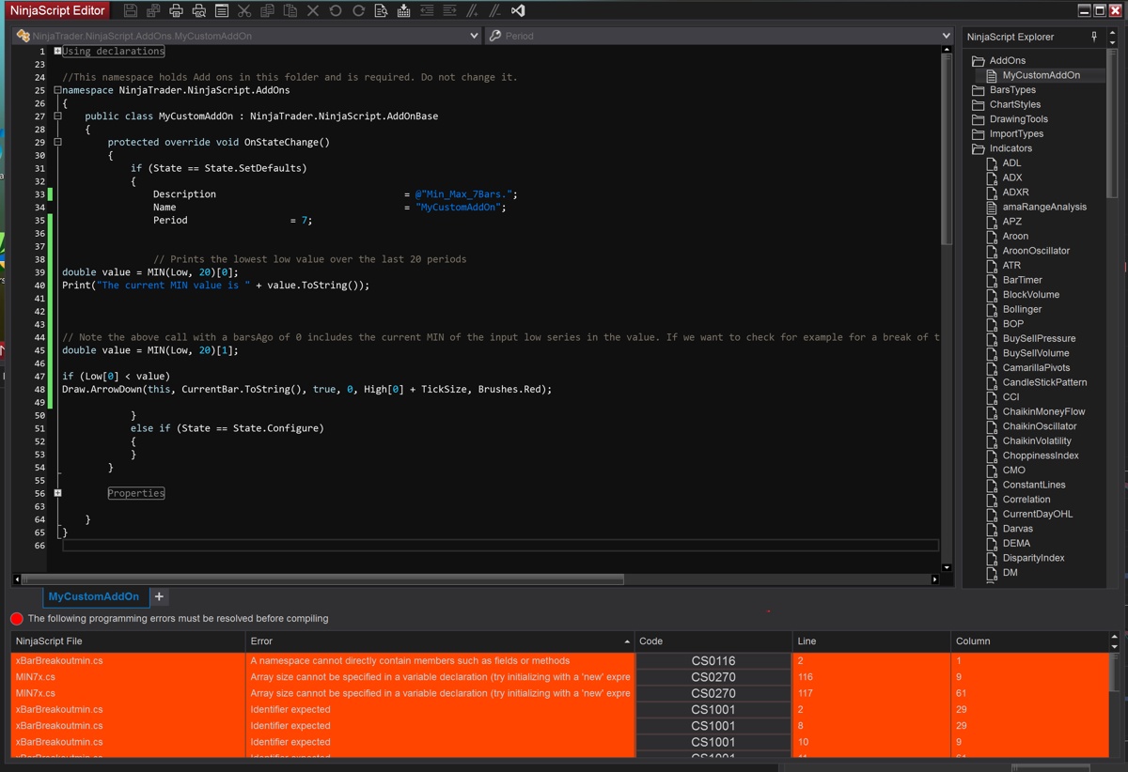Open the BarsTypes folder in explorer
Screen dimensions: 1128x772
tap(1012, 90)
